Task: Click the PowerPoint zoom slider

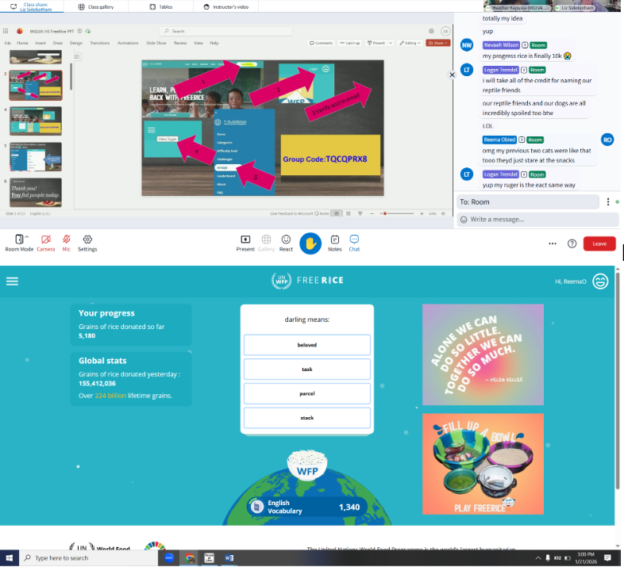Action: (x=397, y=213)
